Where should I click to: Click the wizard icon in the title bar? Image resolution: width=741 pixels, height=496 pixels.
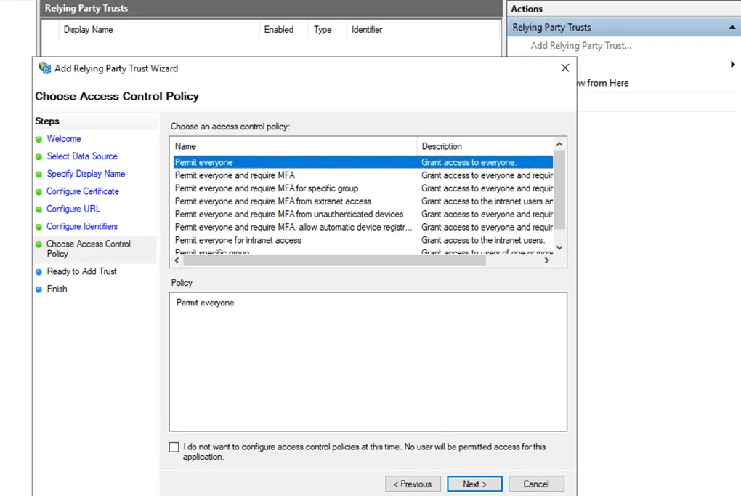[44, 68]
